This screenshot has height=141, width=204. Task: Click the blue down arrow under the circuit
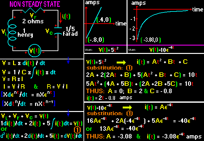pos(68,60)
